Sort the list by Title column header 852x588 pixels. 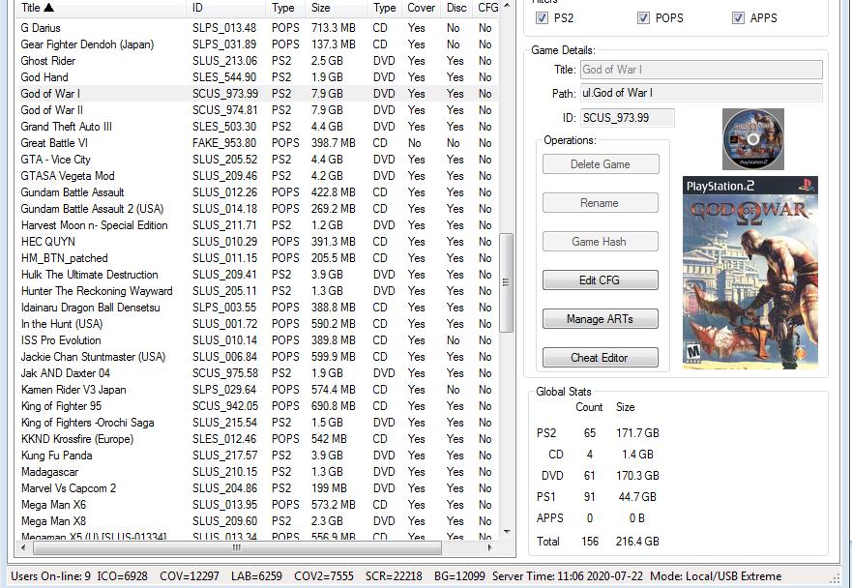tap(102, 8)
